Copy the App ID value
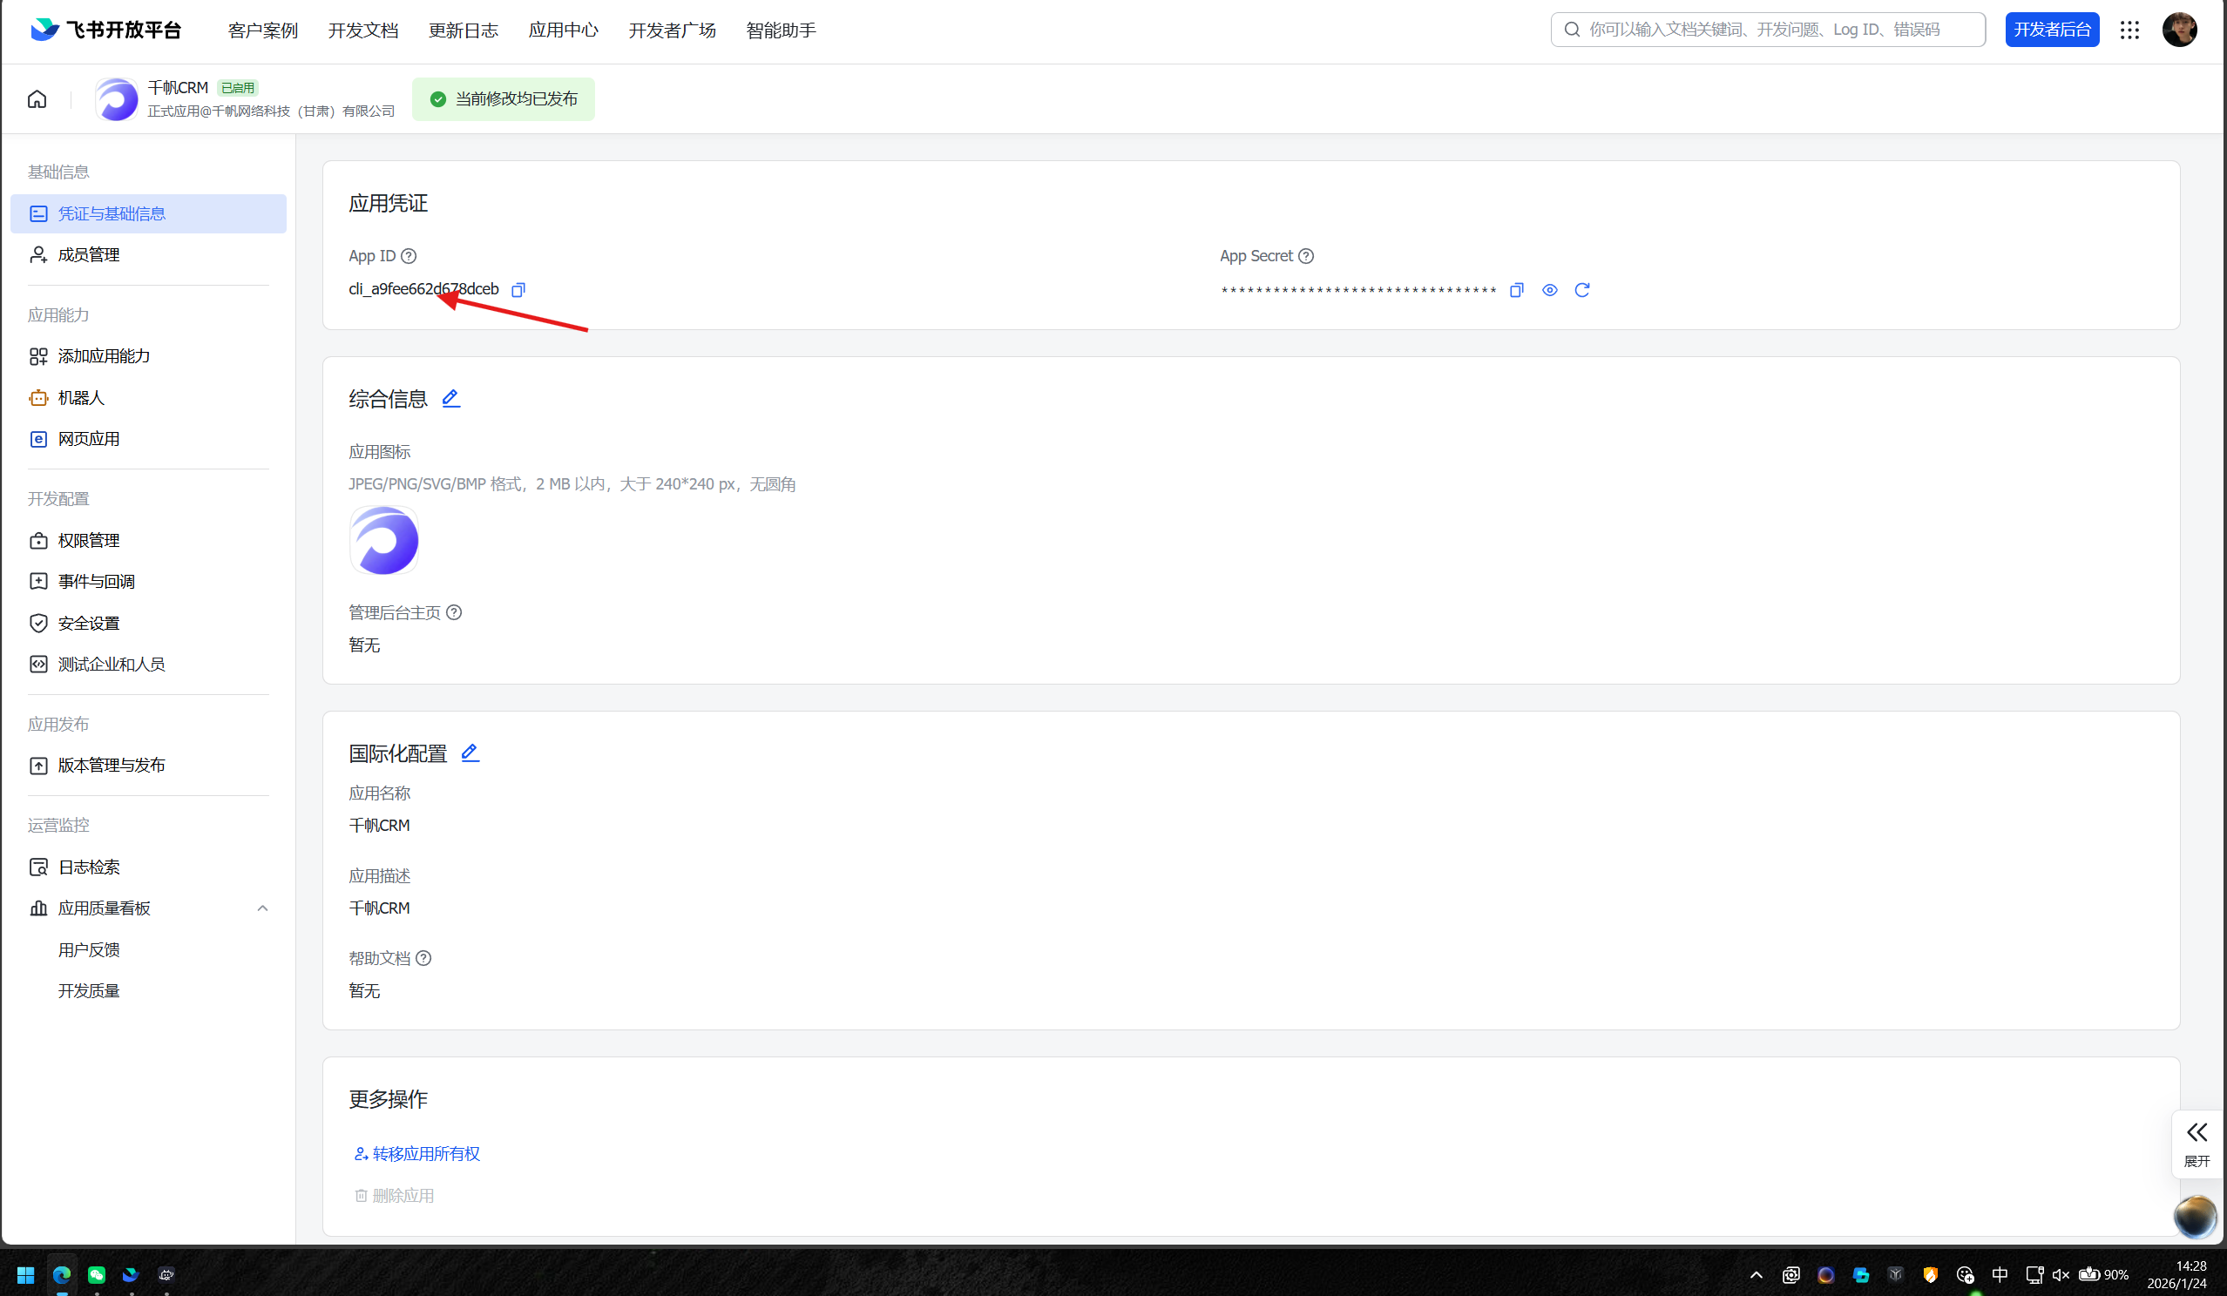Screen dimensions: 2227x1296 coord(518,290)
